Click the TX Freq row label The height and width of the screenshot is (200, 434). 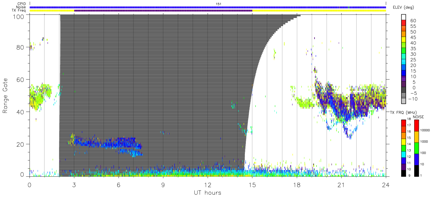click(x=19, y=11)
